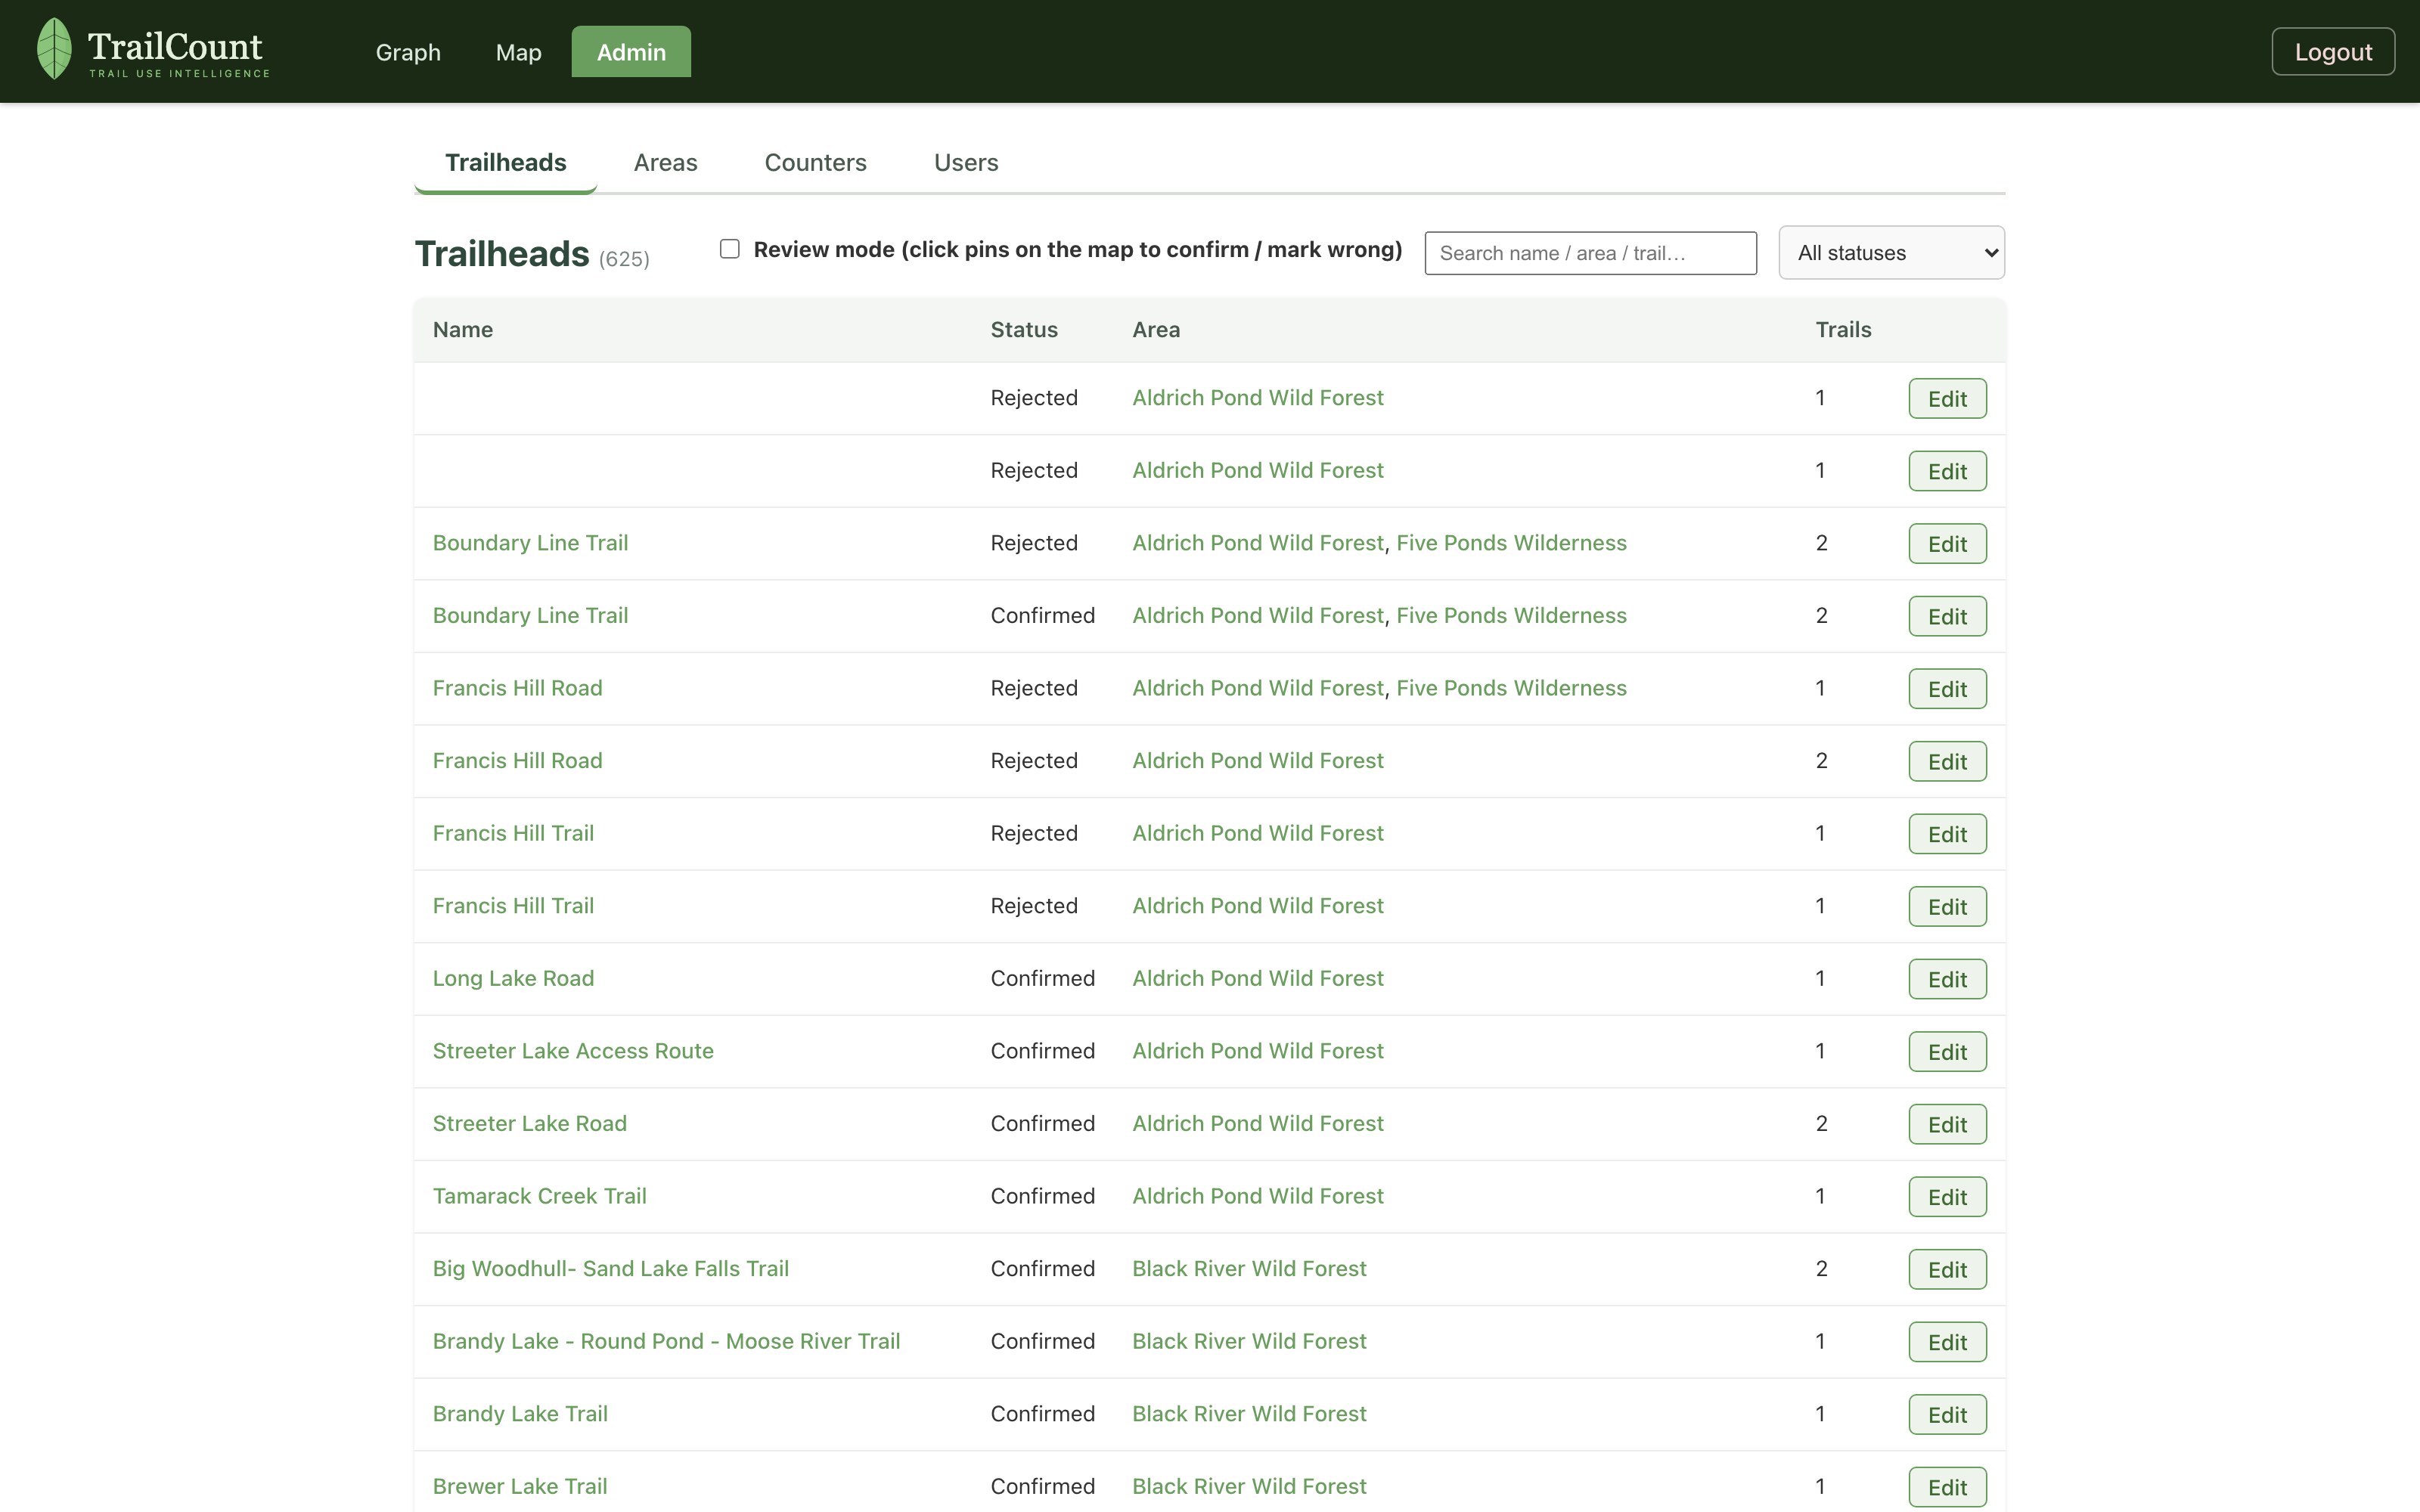
Task: Click the (625) trailhead count
Action: click(x=624, y=260)
